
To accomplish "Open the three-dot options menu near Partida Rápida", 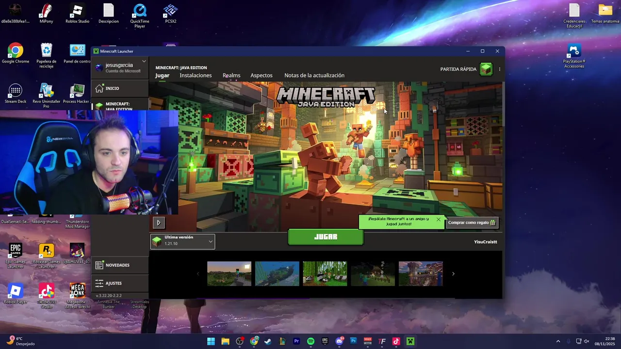I will (499, 69).
